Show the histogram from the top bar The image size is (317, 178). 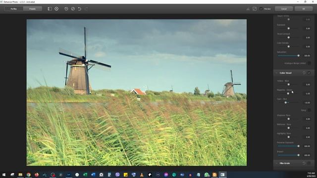[x=248, y=9]
